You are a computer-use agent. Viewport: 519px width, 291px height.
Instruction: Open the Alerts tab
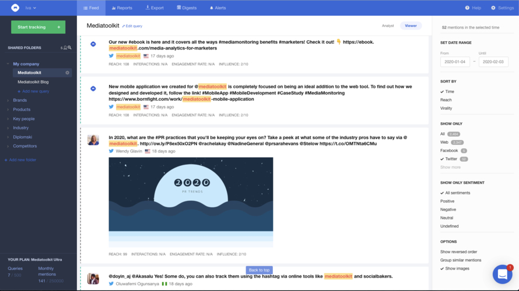[x=218, y=8]
